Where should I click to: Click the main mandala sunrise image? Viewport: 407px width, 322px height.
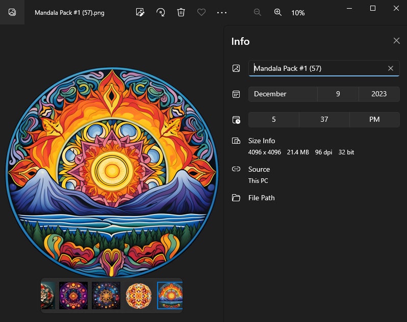click(112, 172)
